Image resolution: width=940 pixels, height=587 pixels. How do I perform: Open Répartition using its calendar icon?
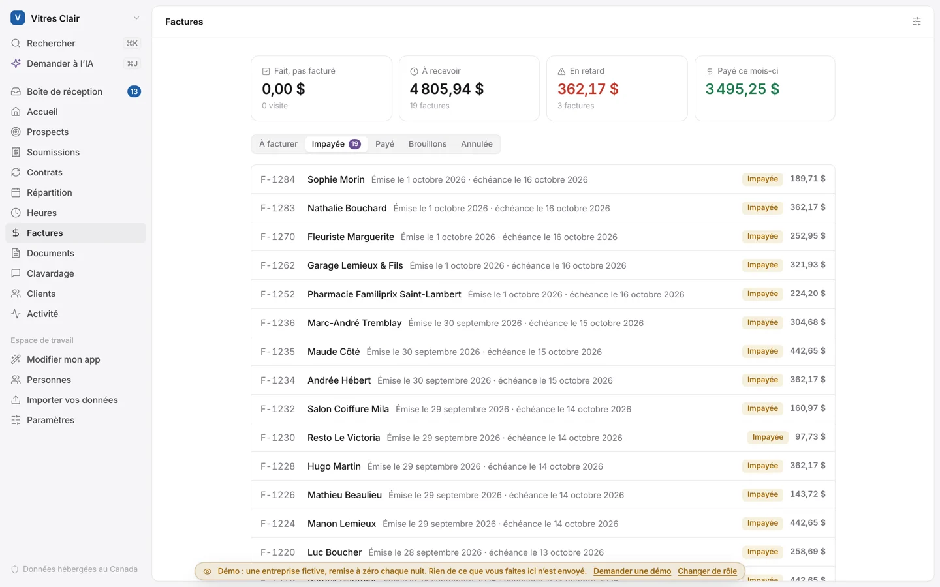coord(16,192)
